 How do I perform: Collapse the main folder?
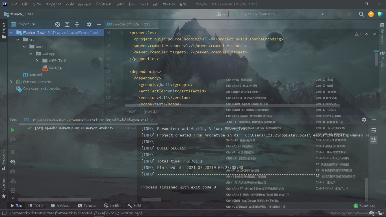point(24,47)
